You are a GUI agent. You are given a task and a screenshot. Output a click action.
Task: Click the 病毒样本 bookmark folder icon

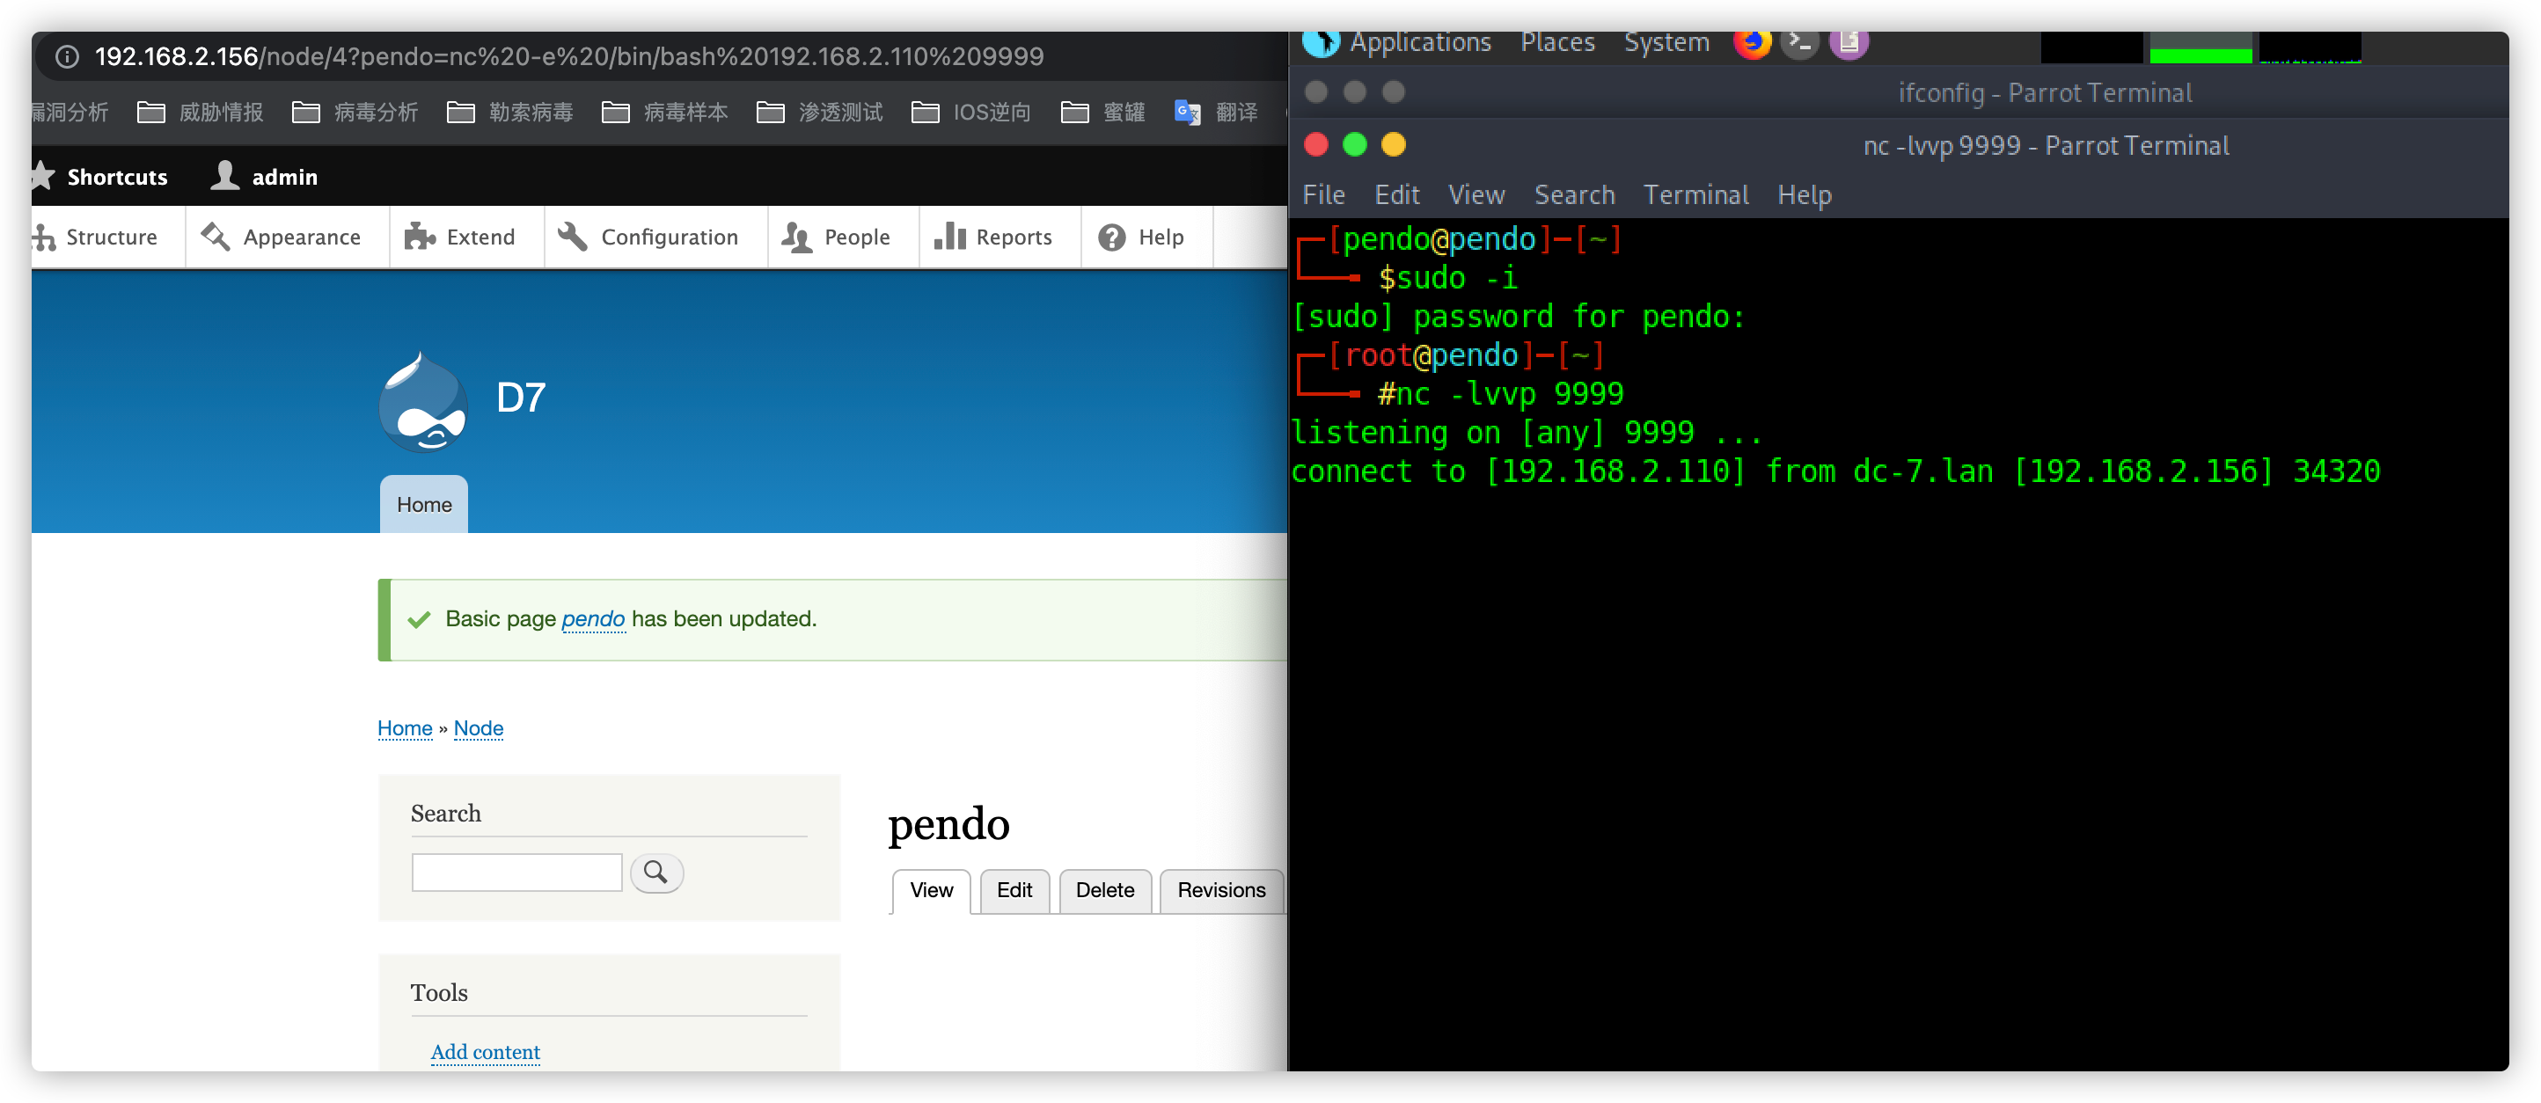(x=616, y=113)
